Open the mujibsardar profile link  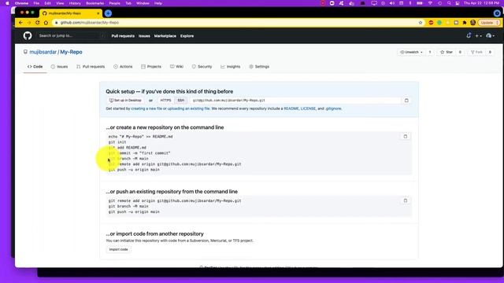[x=43, y=52]
